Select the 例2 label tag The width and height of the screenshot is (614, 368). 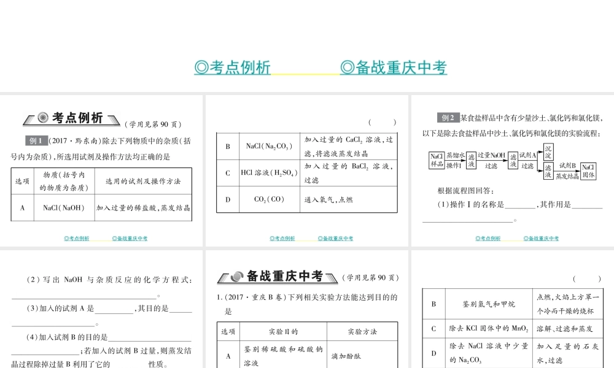tap(448, 118)
